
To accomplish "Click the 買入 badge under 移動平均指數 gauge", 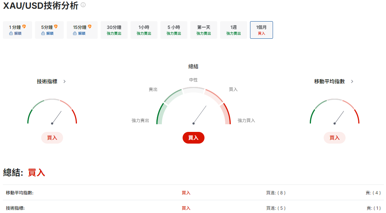I will point(335,138).
